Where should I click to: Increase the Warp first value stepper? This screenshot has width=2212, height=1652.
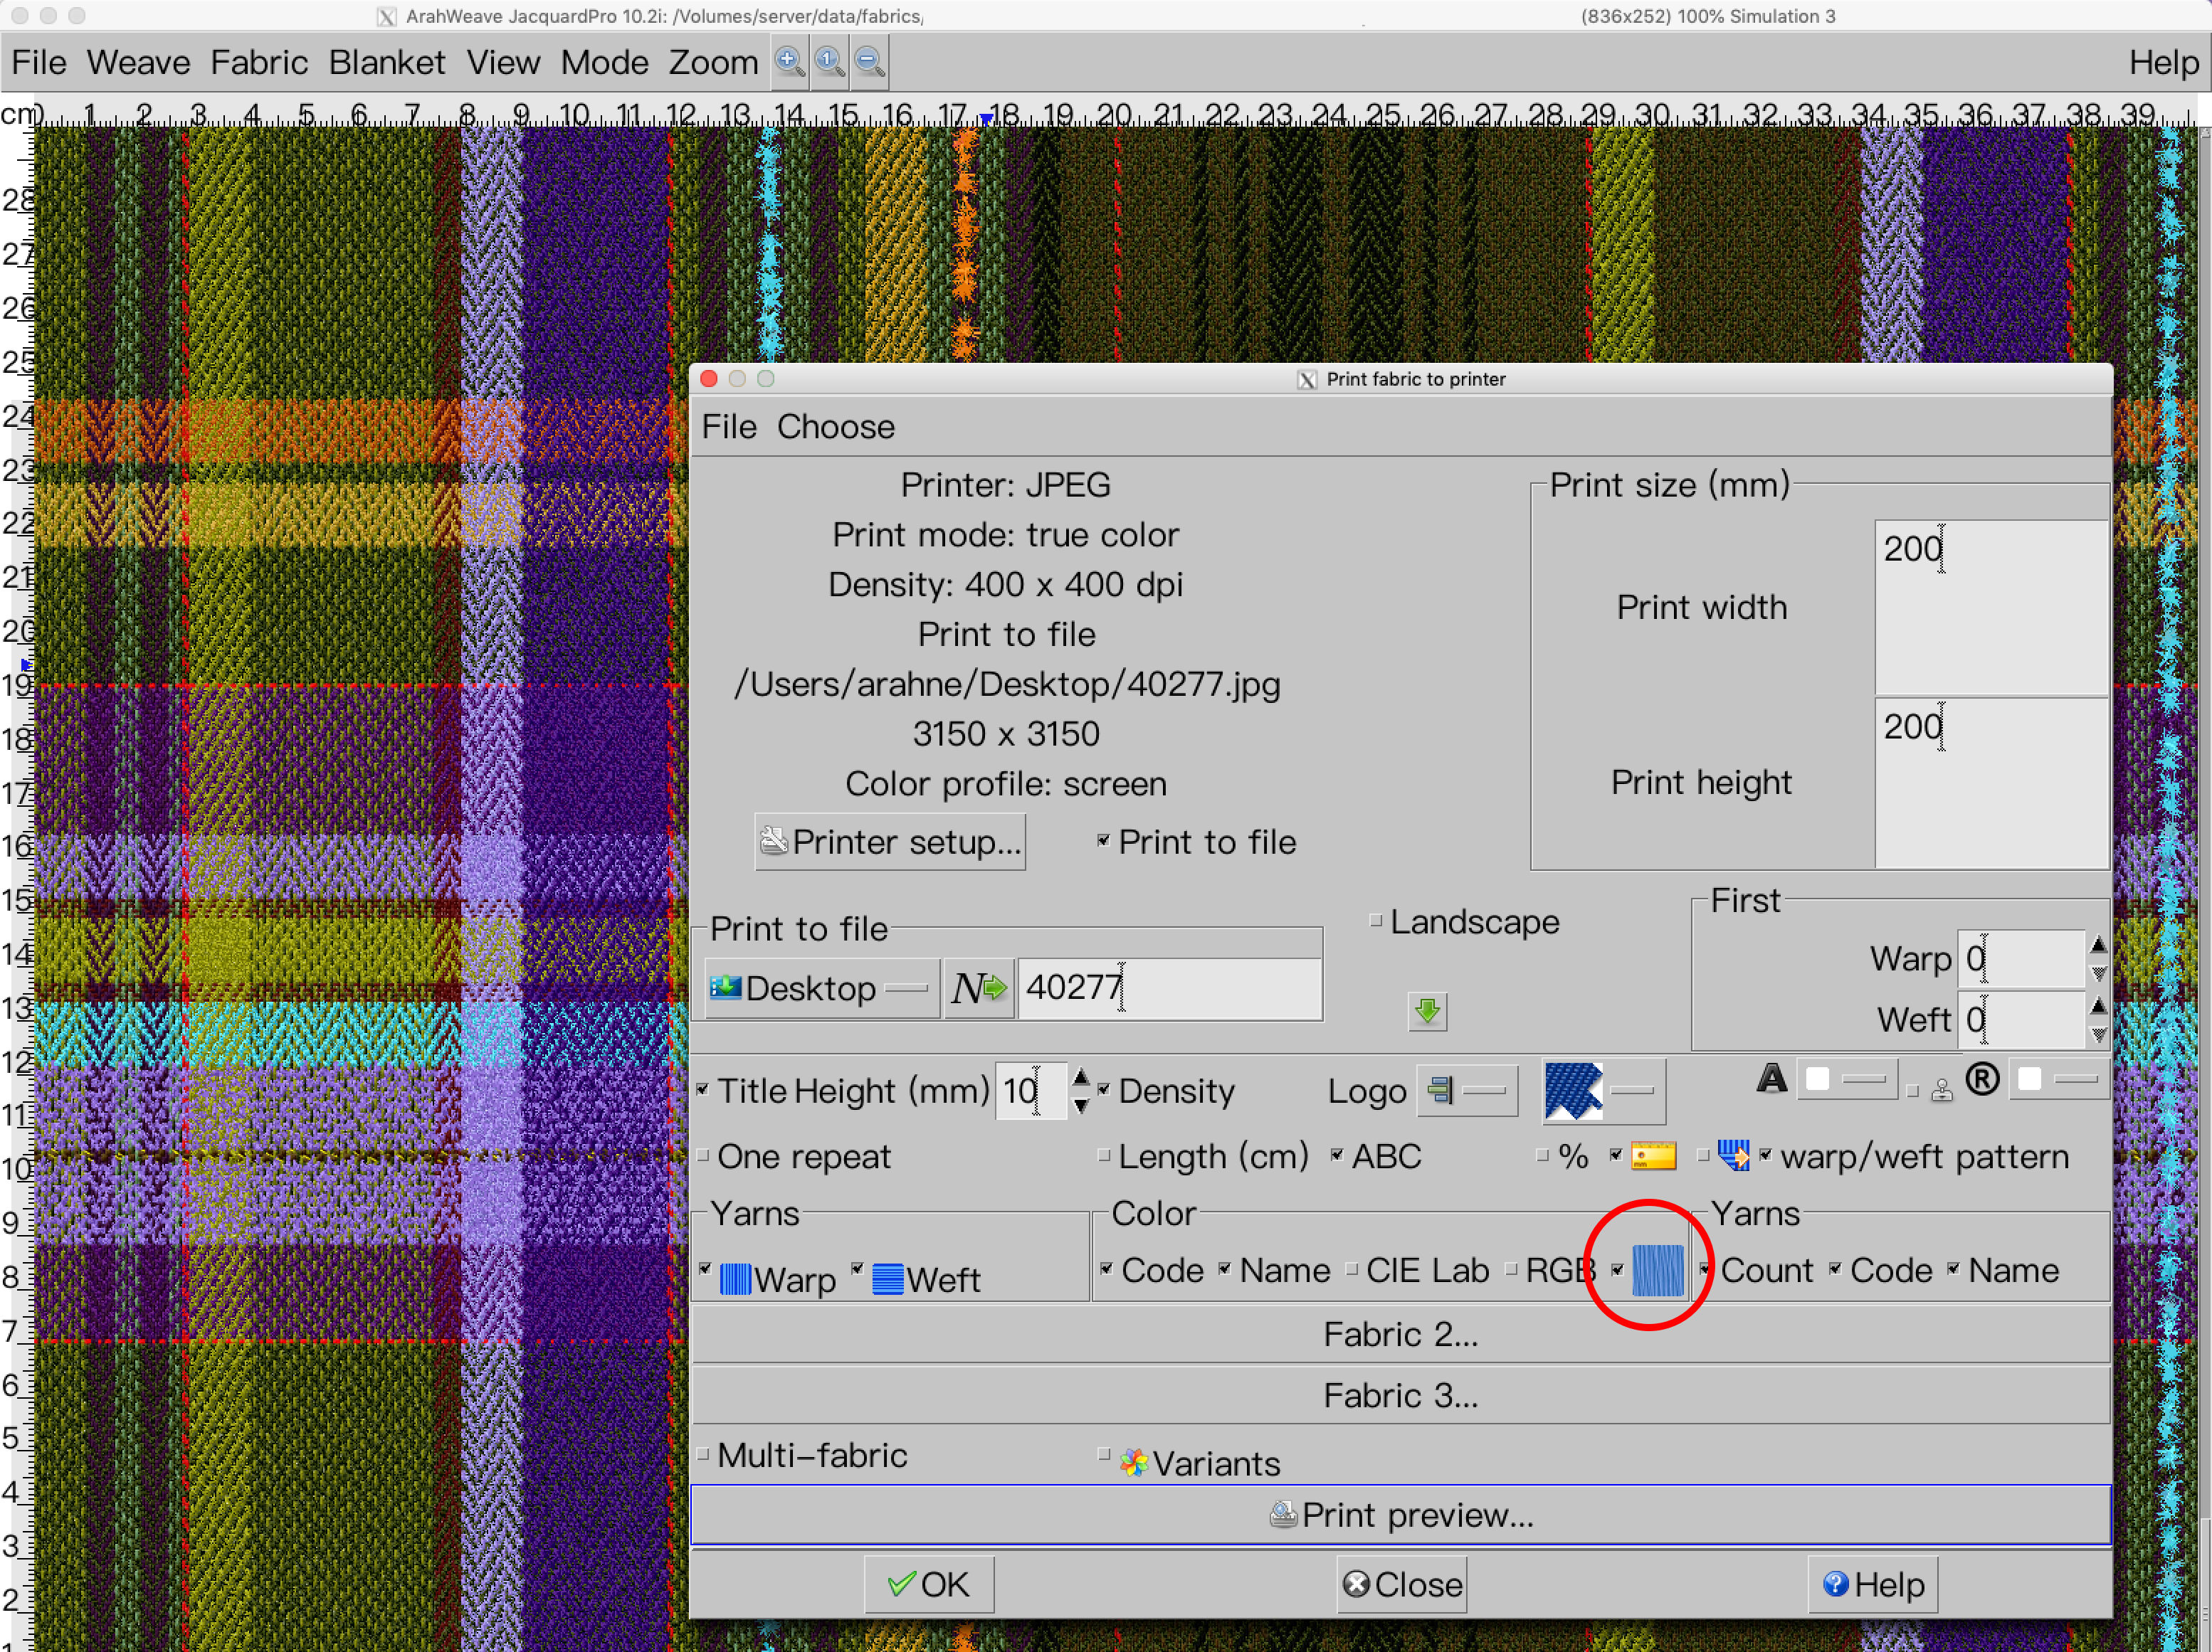pos(2098,944)
